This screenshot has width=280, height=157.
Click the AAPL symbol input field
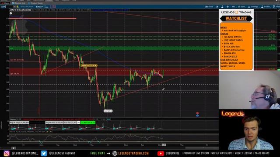[7, 7]
